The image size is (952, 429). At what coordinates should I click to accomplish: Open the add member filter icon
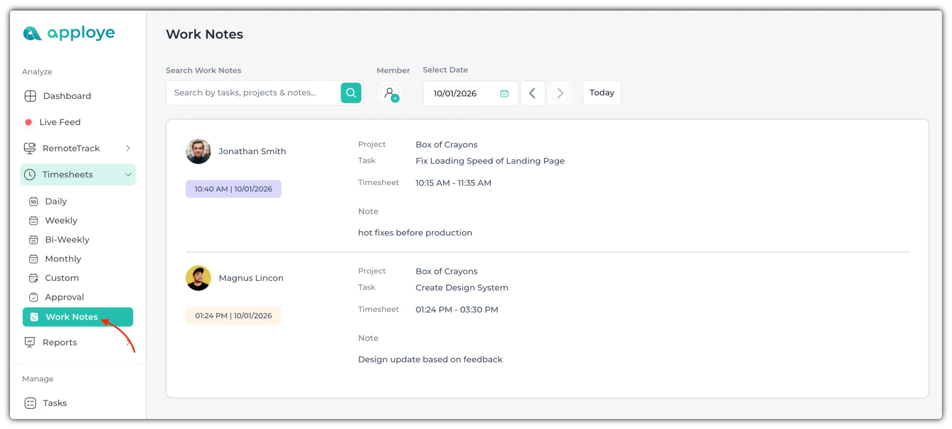390,93
